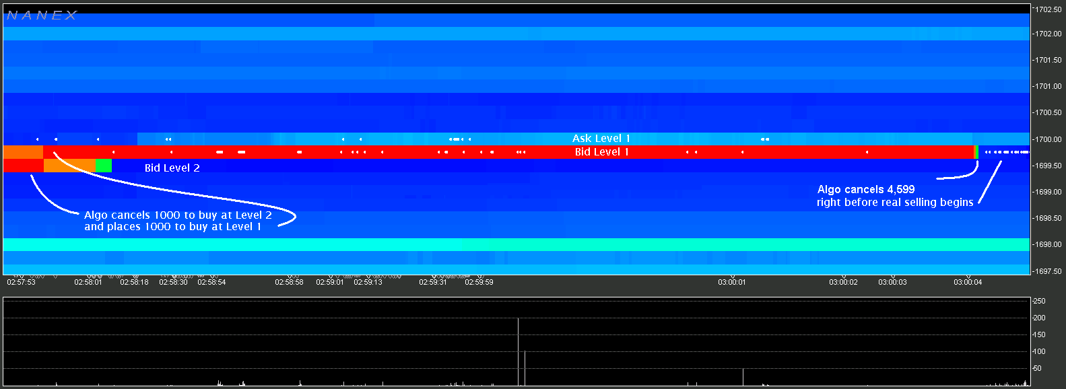The image size is (1066, 389).
Task: Click the "Bid Level 1" label on red band
Action: pos(601,152)
